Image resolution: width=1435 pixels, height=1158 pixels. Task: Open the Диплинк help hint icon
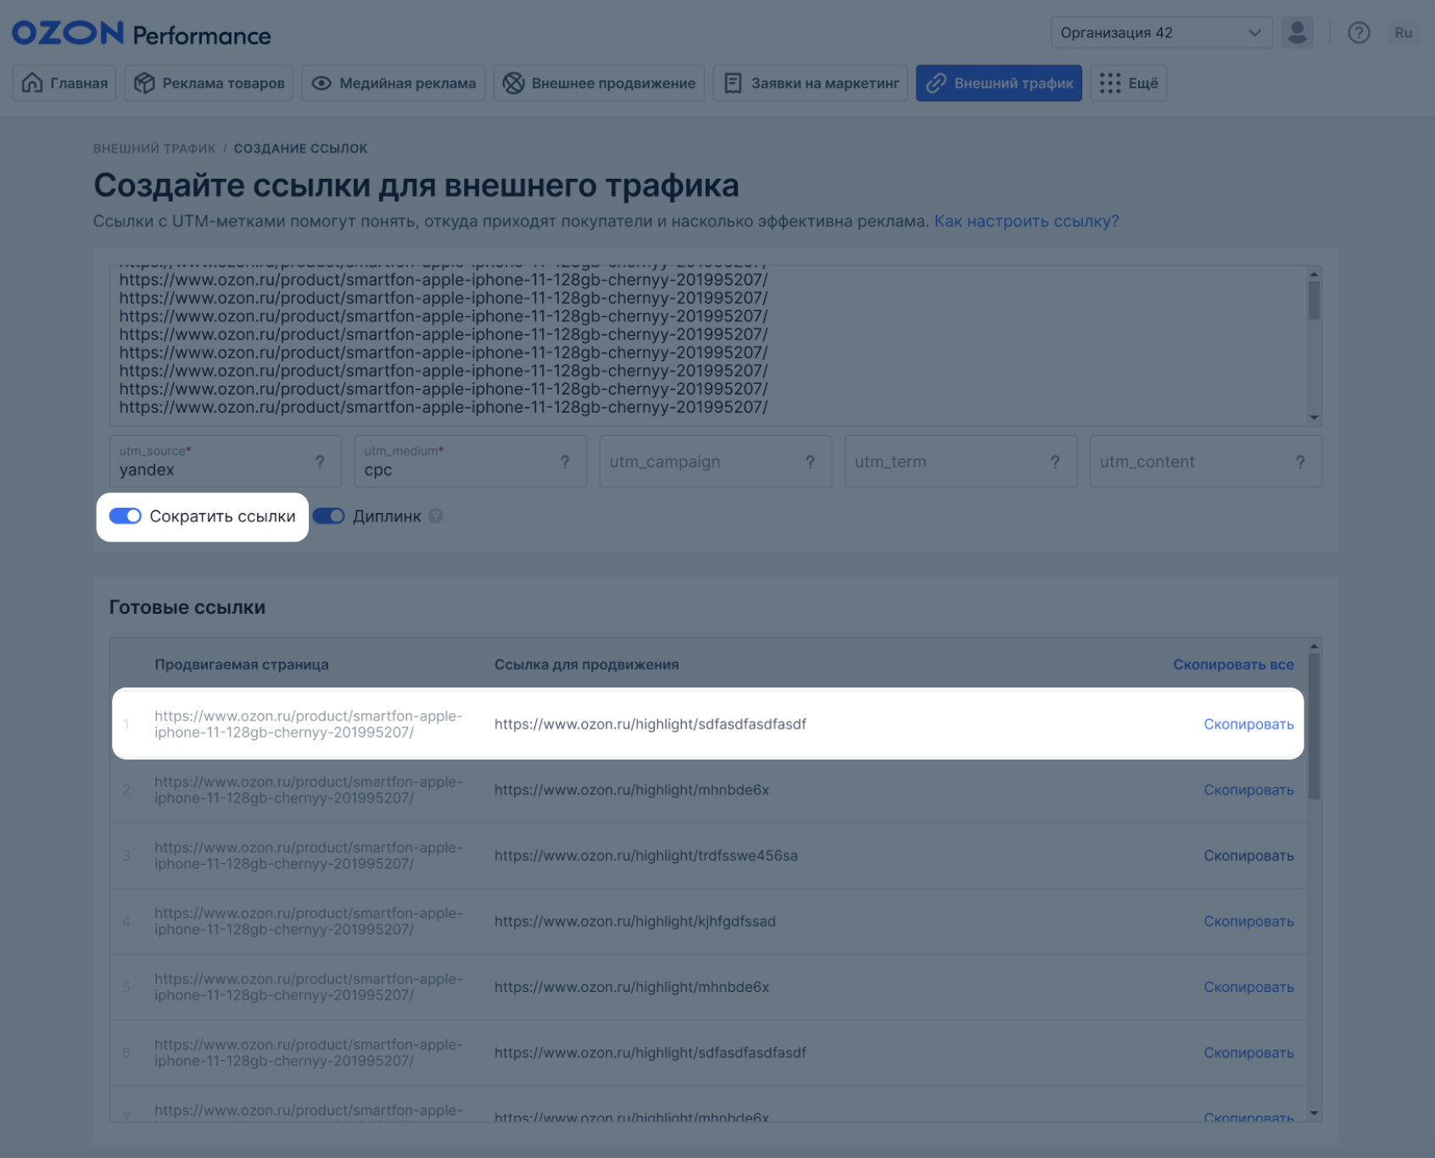tap(436, 516)
